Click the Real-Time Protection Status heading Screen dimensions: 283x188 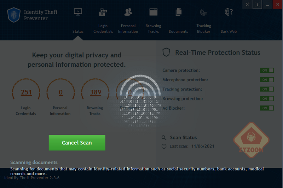click(218, 52)
